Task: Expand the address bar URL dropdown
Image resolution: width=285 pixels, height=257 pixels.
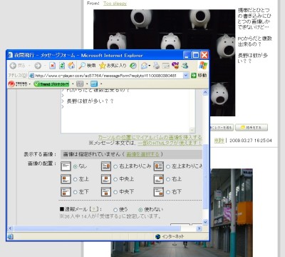Action: pos(186,76)
